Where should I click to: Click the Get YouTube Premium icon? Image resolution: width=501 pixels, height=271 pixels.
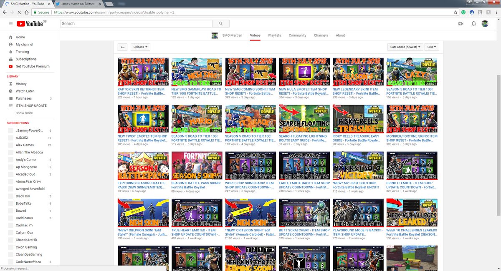point(10,66)
